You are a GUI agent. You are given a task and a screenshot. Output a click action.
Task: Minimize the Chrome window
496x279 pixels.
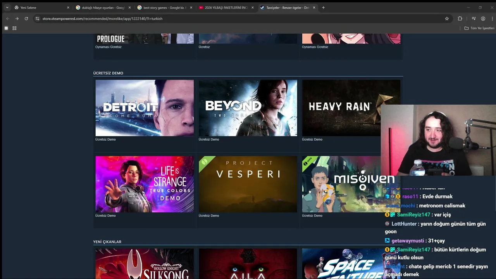click(468, 7)
